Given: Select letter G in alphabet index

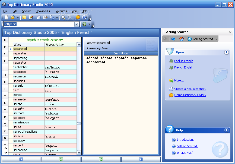Looking at the screenshot, I should click(x=5, y=54).
